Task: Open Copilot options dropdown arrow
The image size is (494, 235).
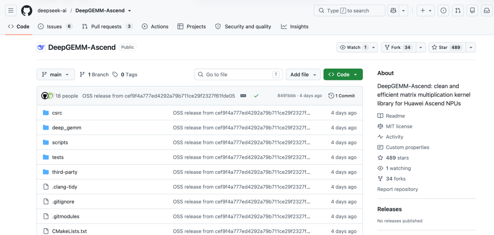Action: pos(403,11)
